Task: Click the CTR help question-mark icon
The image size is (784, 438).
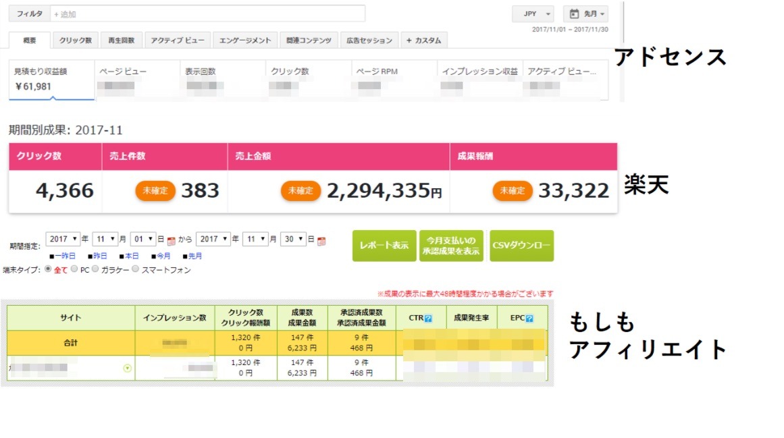Action: [428, 319]
